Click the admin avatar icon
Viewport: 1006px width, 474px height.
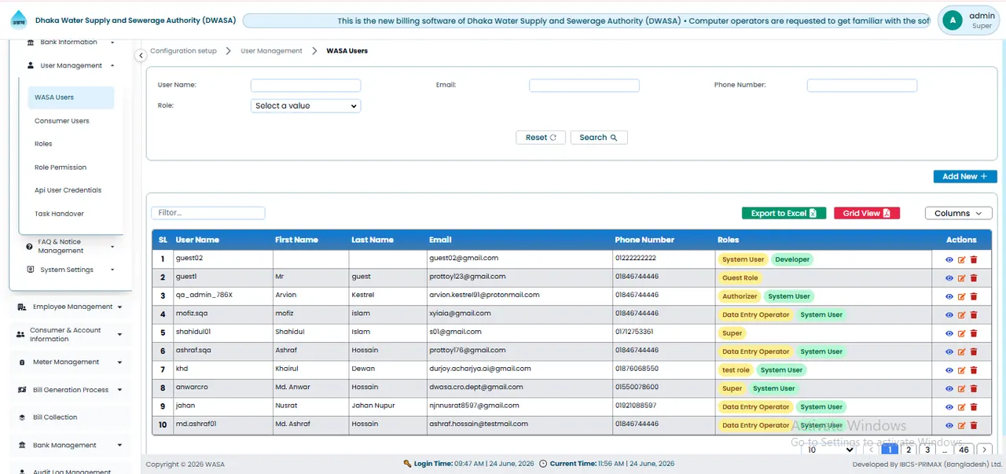[953, 20]
